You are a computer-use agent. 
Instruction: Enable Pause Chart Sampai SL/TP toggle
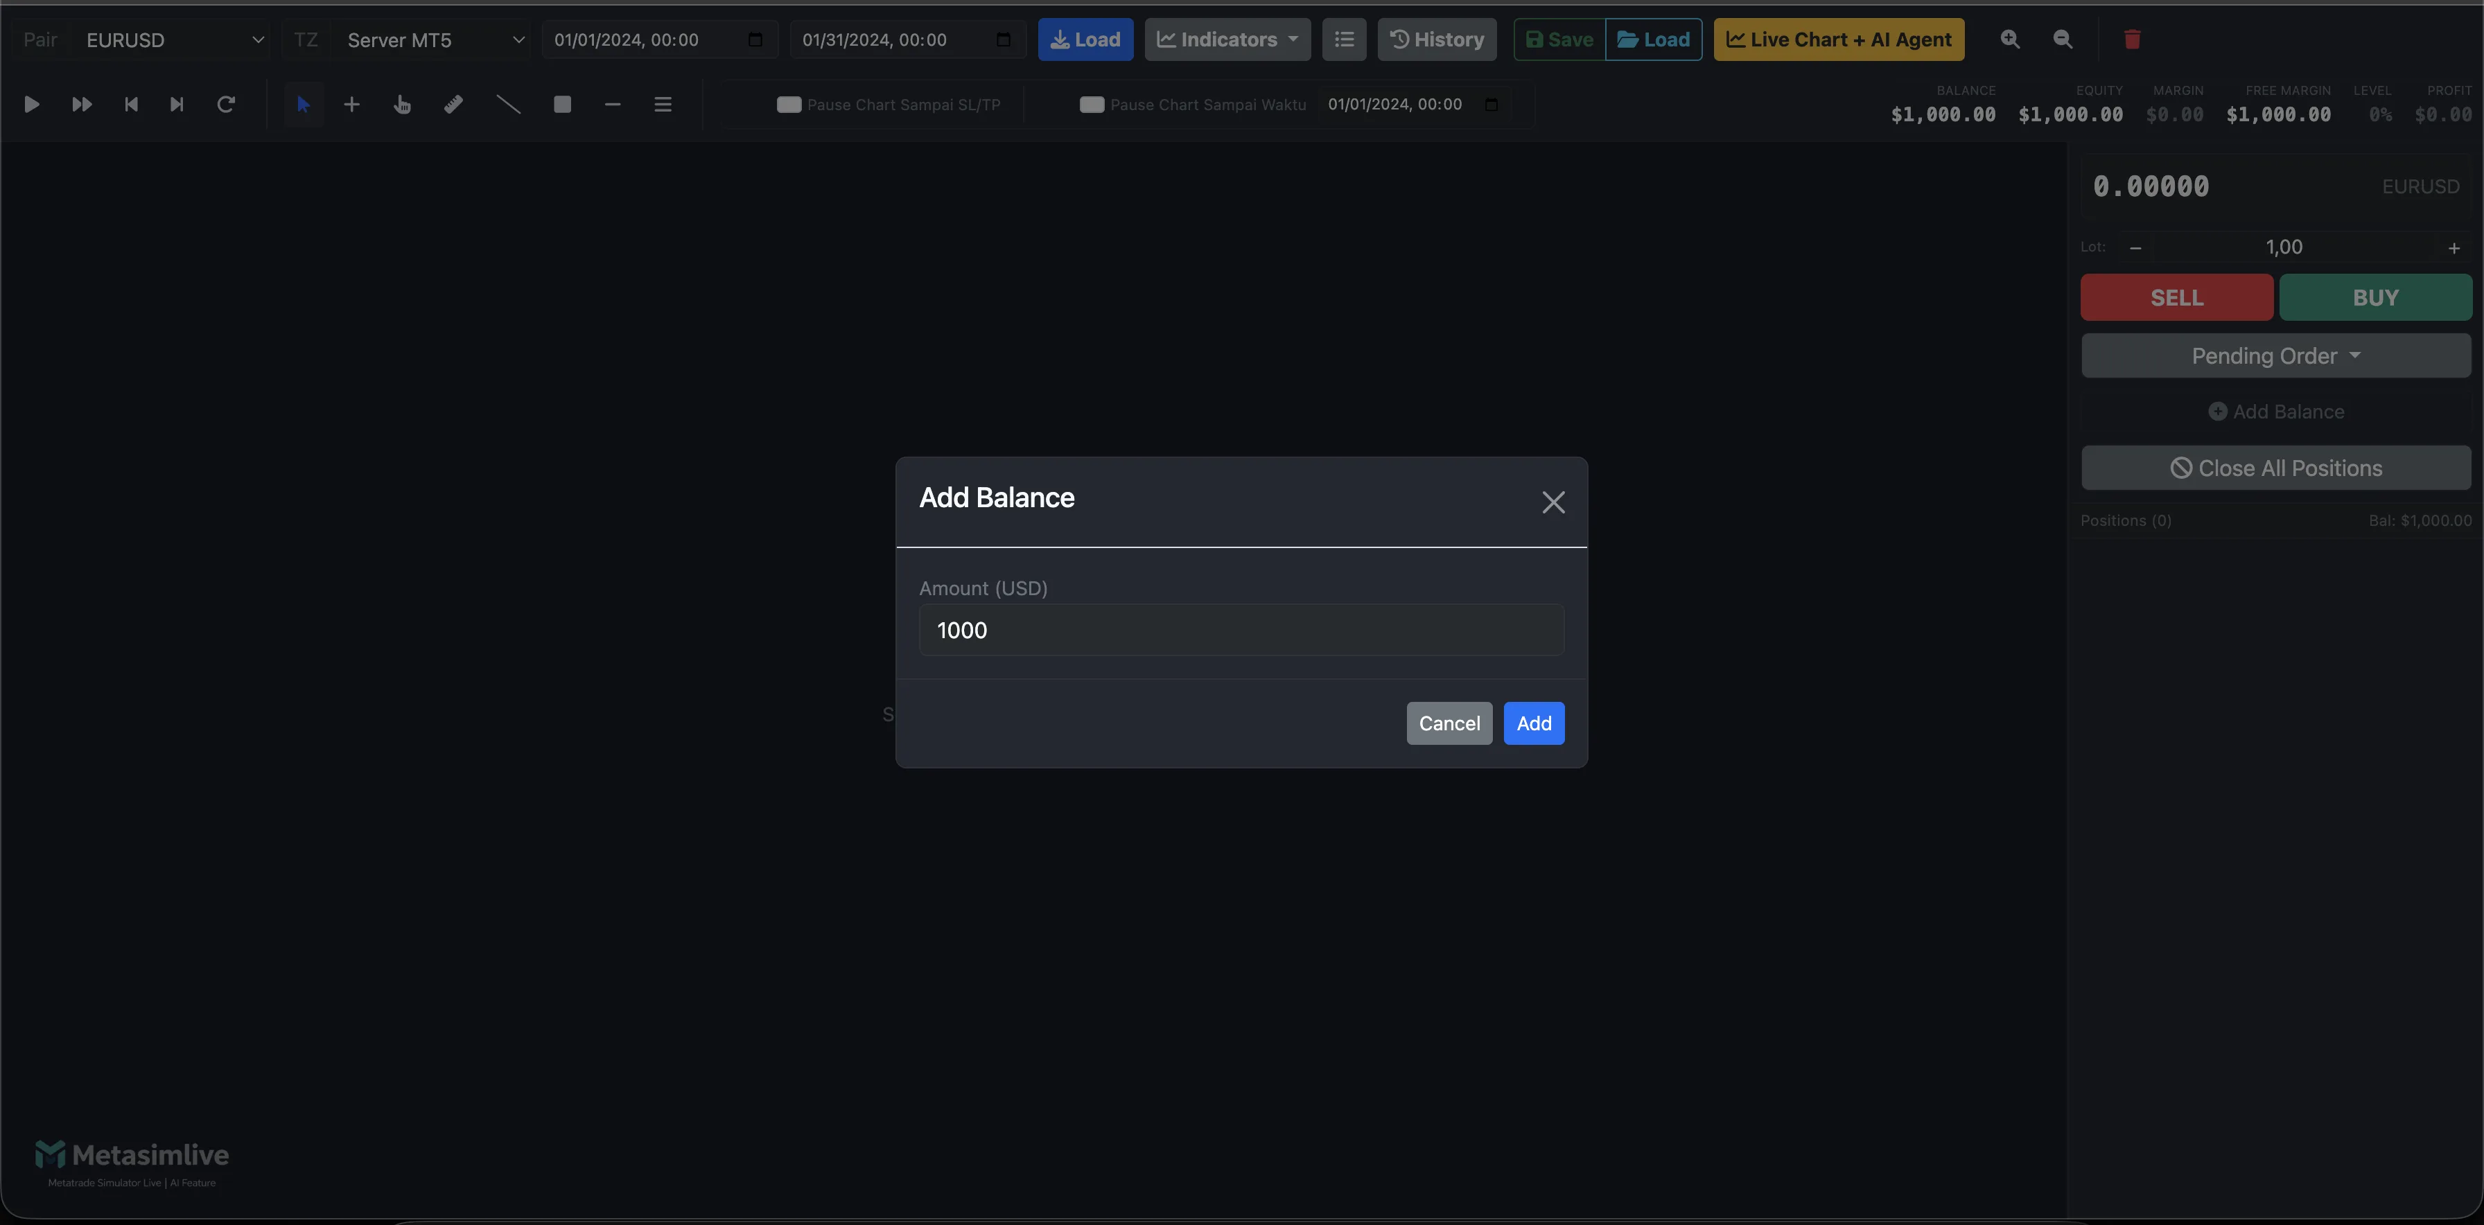(x=787, y=104)
